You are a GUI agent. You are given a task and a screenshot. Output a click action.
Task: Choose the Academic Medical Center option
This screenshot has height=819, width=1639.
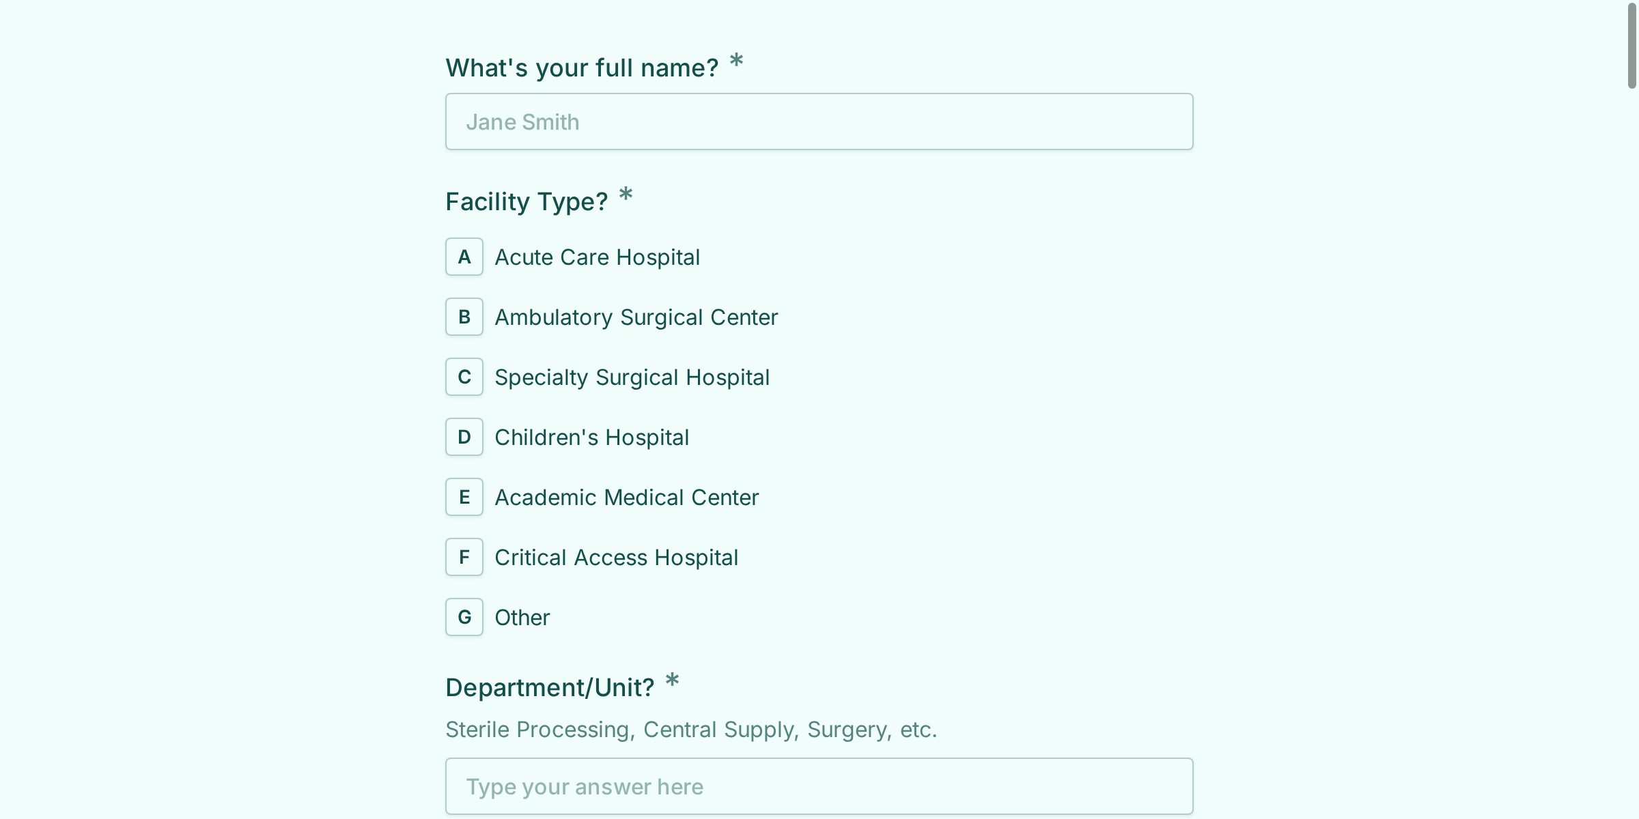(x=626, y=498)
